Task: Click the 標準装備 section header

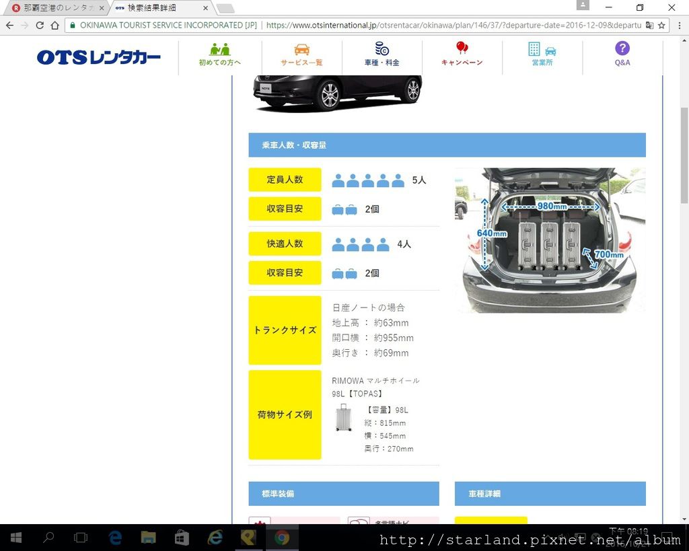Action: (x=344, y=494)
